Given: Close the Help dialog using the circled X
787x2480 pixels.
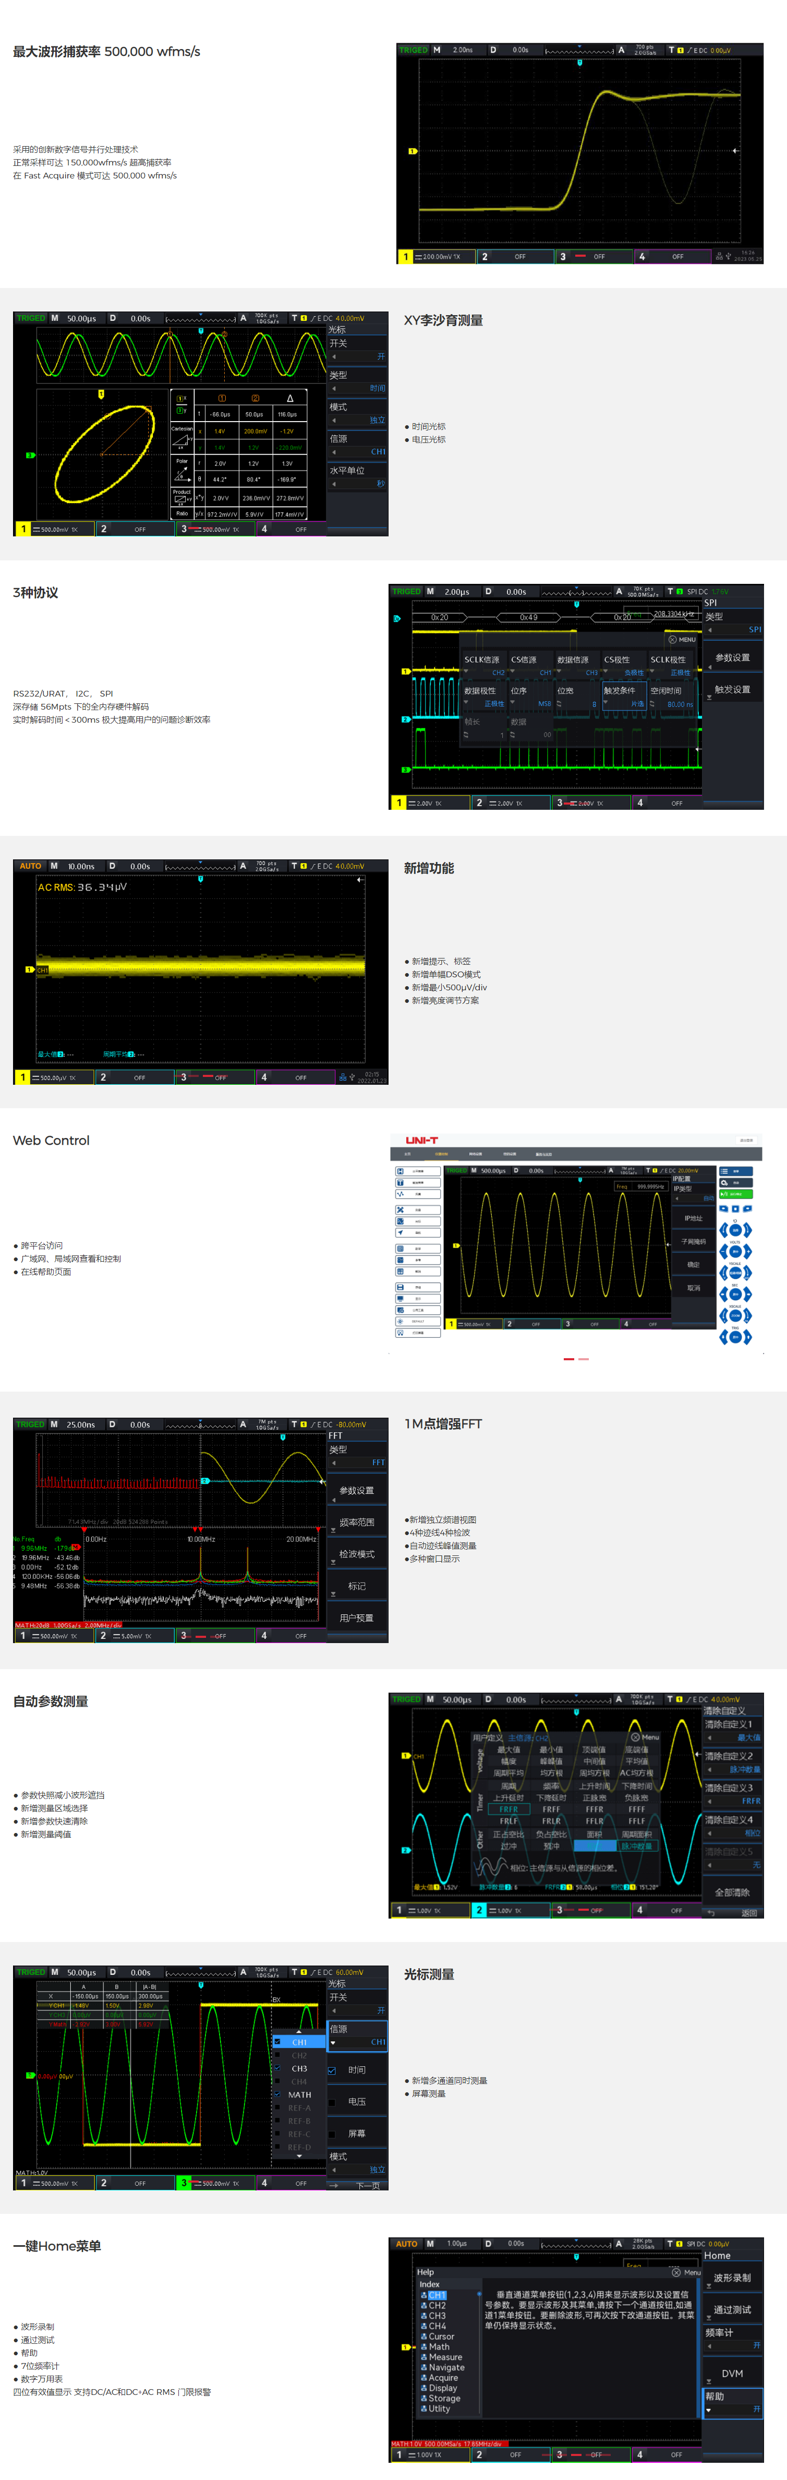Looking at the screenshot, I should (x=676, y=2272).
